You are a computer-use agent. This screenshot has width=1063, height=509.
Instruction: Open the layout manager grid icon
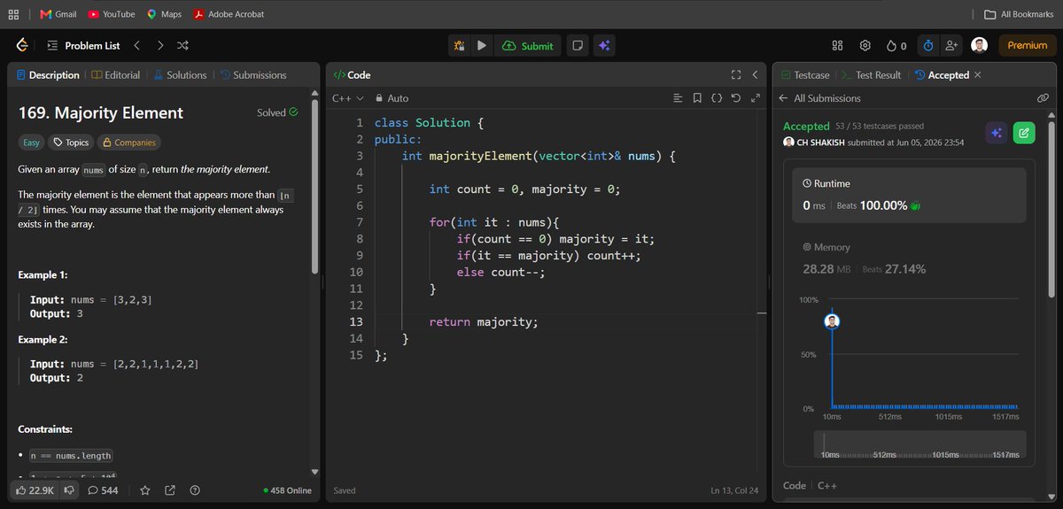(x=838, y=45)
